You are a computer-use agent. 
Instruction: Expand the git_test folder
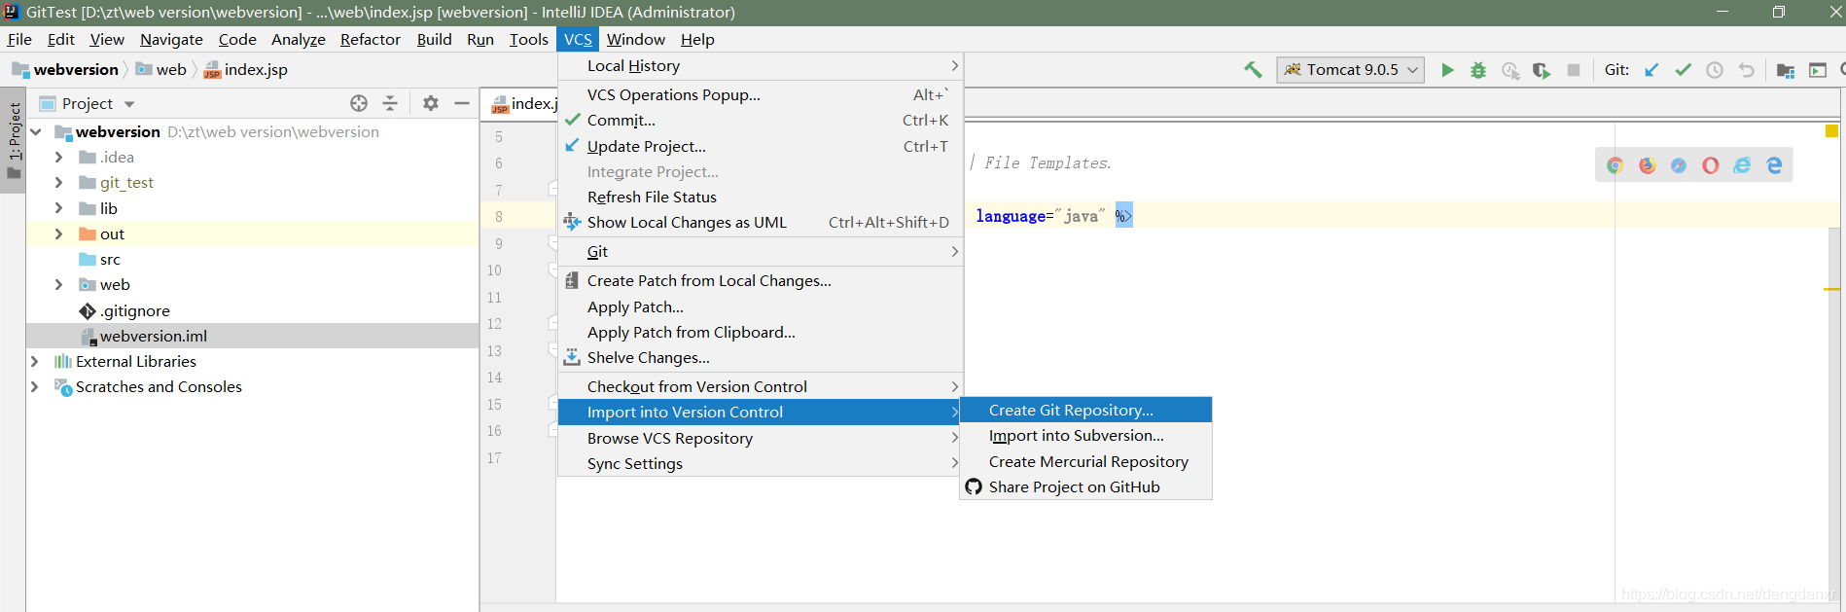58,182
